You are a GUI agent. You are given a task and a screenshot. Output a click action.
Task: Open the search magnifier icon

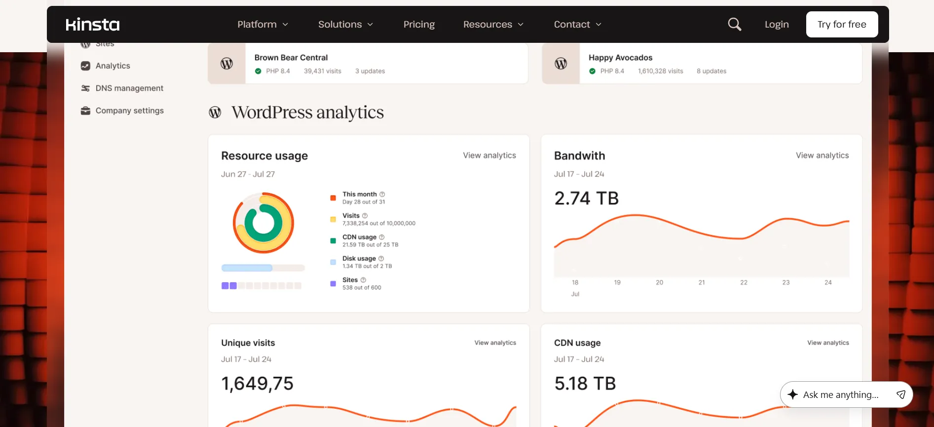click(x=734, y=24)
